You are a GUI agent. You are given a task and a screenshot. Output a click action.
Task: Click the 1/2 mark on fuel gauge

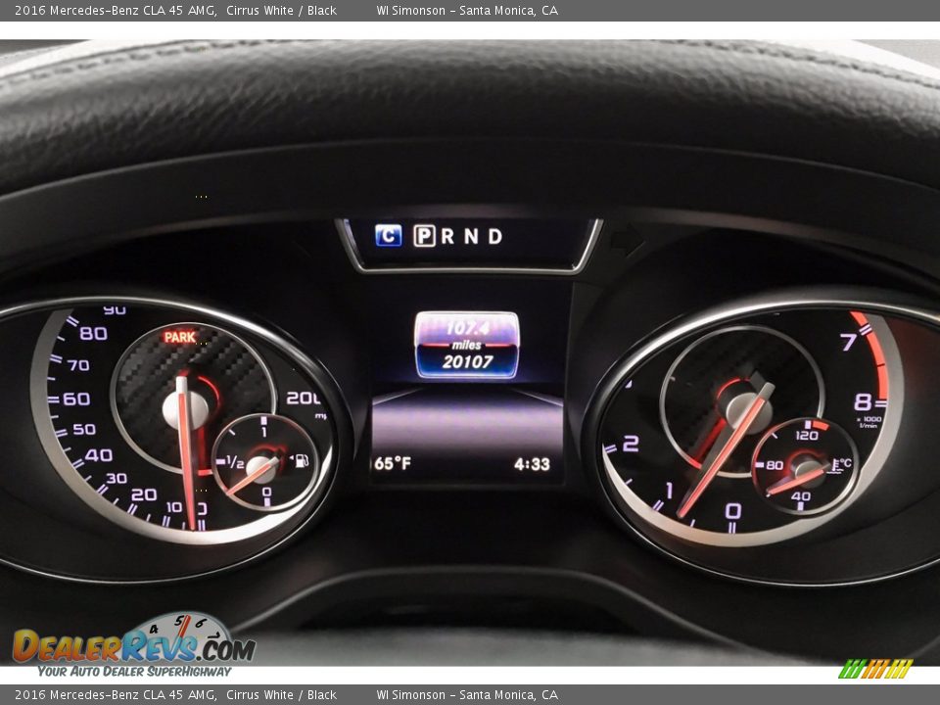(236, 462)
